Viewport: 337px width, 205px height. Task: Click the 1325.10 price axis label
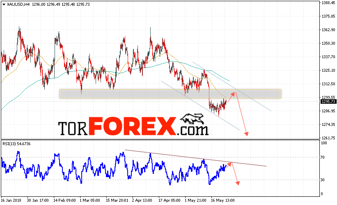(x=328, y=71)
